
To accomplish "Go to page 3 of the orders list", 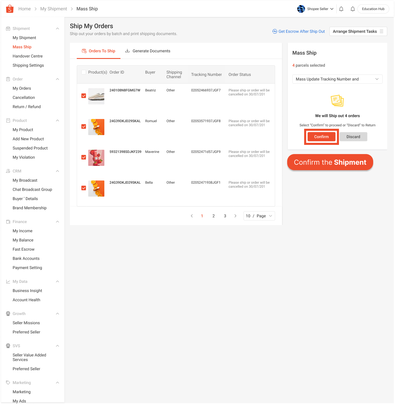I will pyautogui.click(x=225, y=216).
